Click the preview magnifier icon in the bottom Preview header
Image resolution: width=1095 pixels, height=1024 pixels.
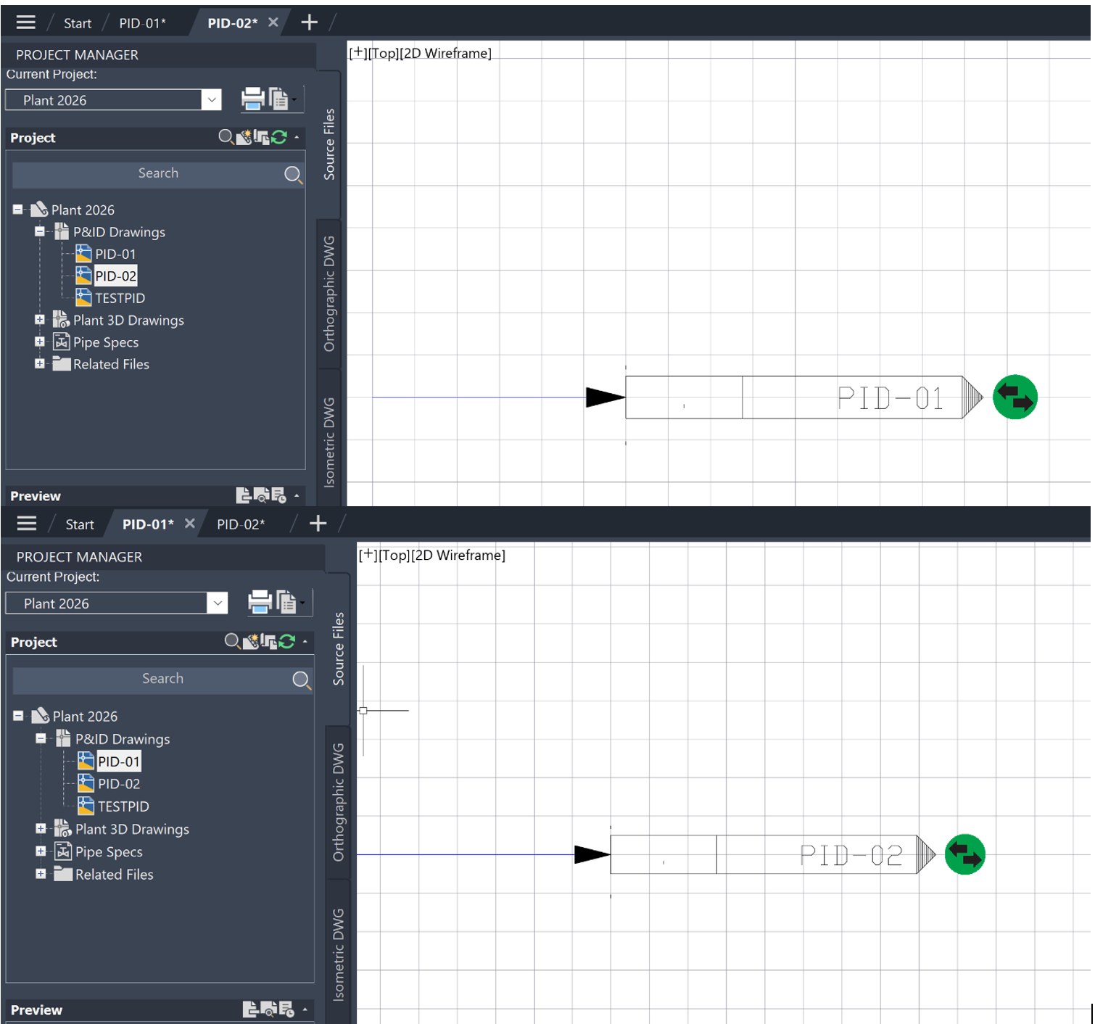click(268, 1009)
